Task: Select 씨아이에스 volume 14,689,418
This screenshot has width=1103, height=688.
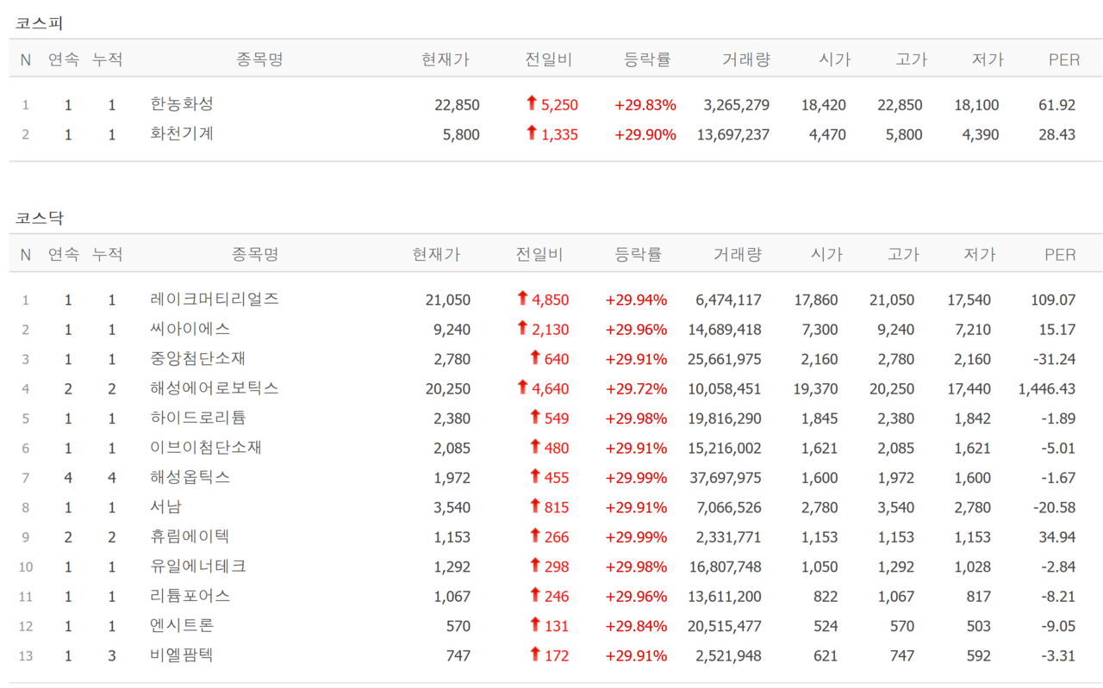Action: point(725,330)
